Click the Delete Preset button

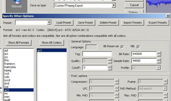pyautogui.click(x=108, y=23)
